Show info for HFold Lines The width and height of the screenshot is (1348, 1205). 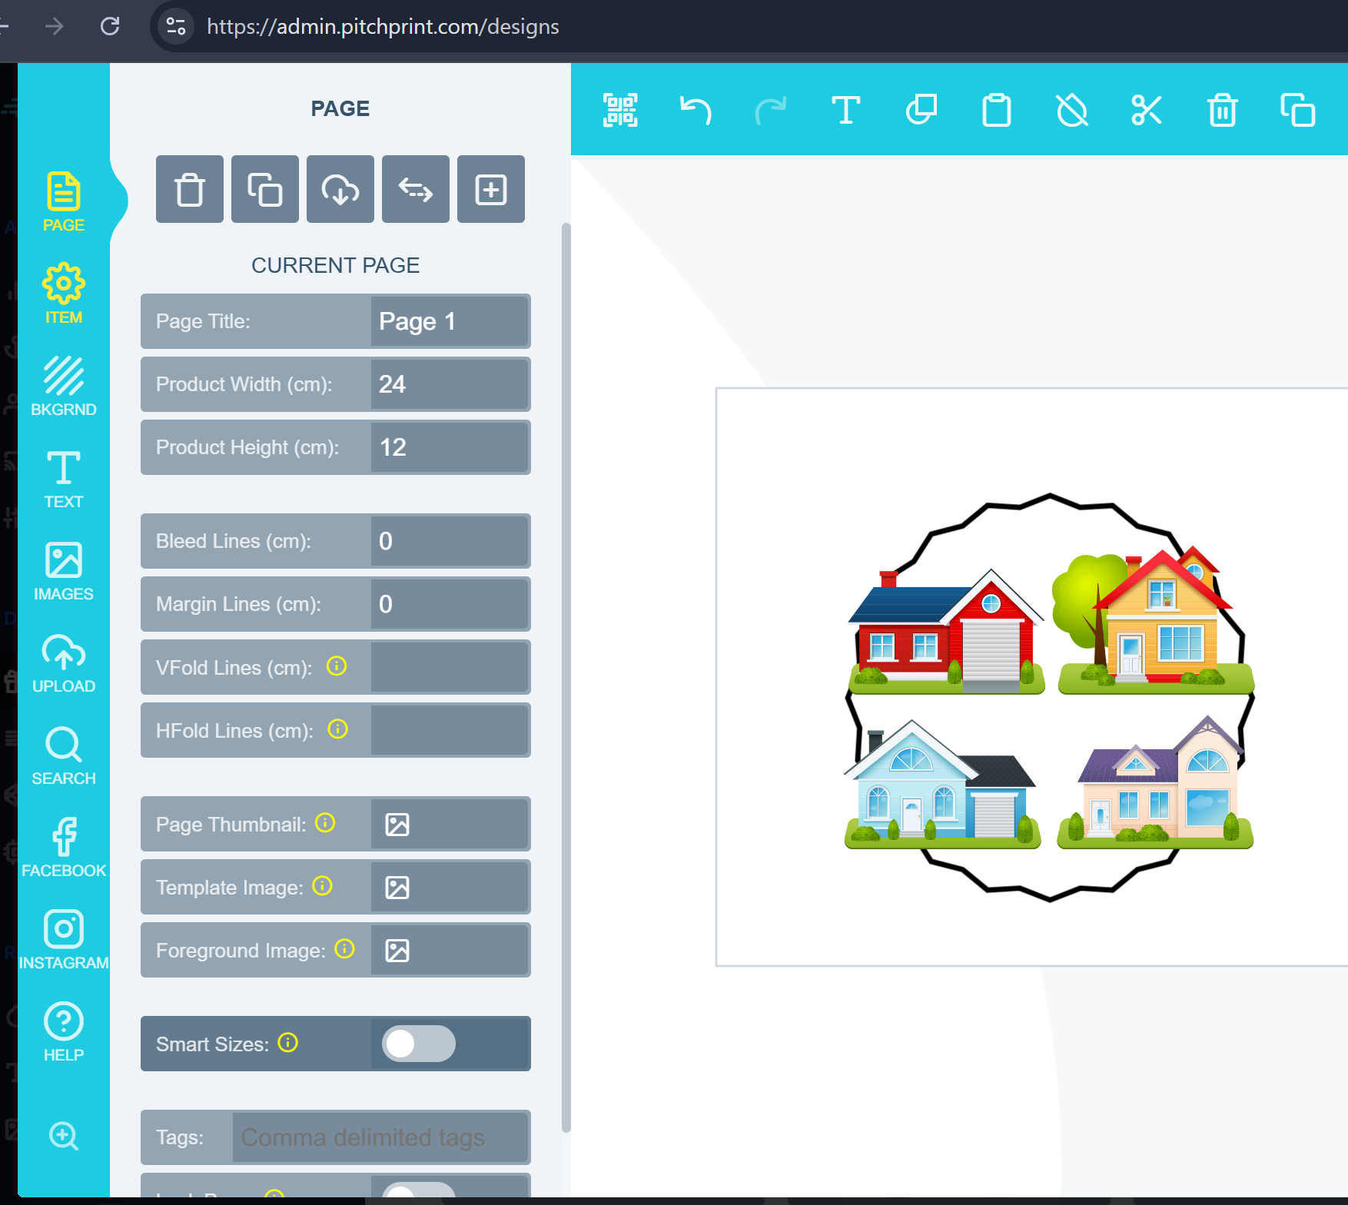338,729
